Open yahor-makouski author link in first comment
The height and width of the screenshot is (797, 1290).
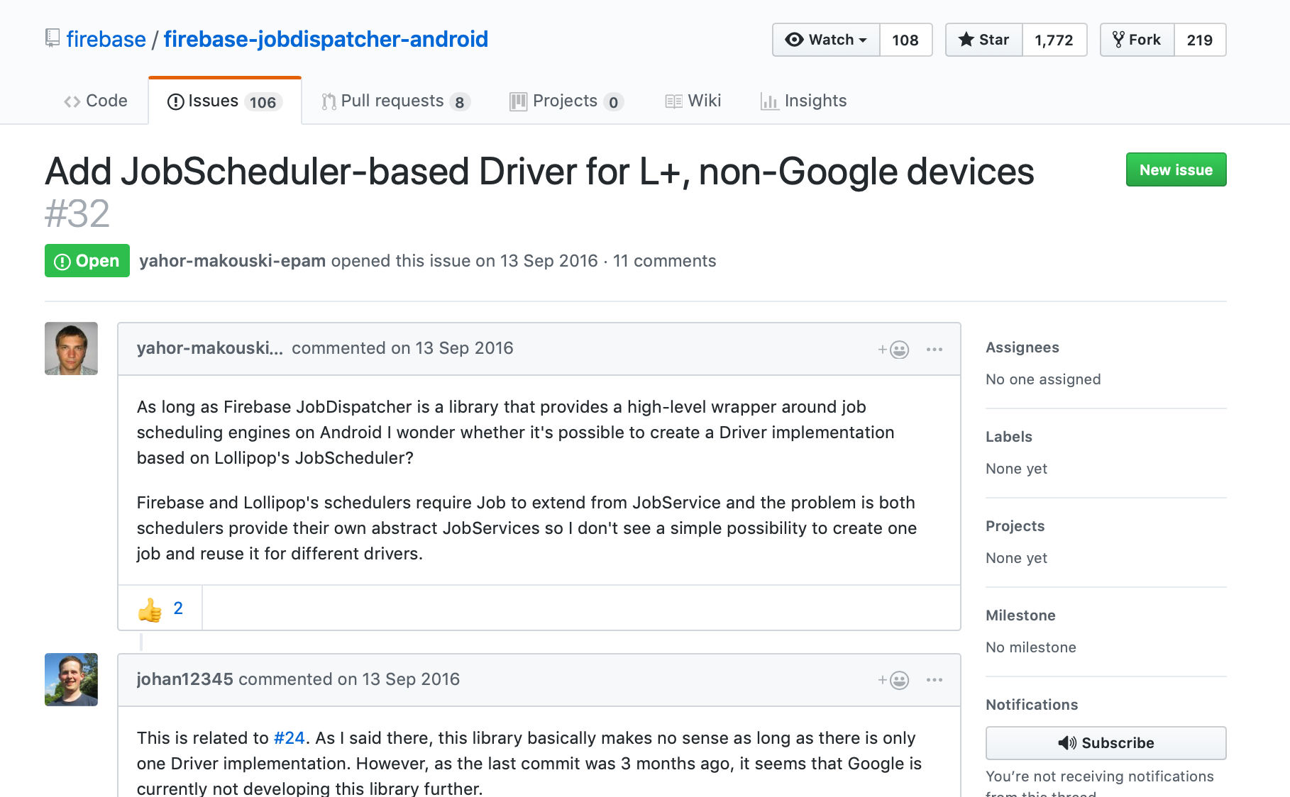(210, 348)
